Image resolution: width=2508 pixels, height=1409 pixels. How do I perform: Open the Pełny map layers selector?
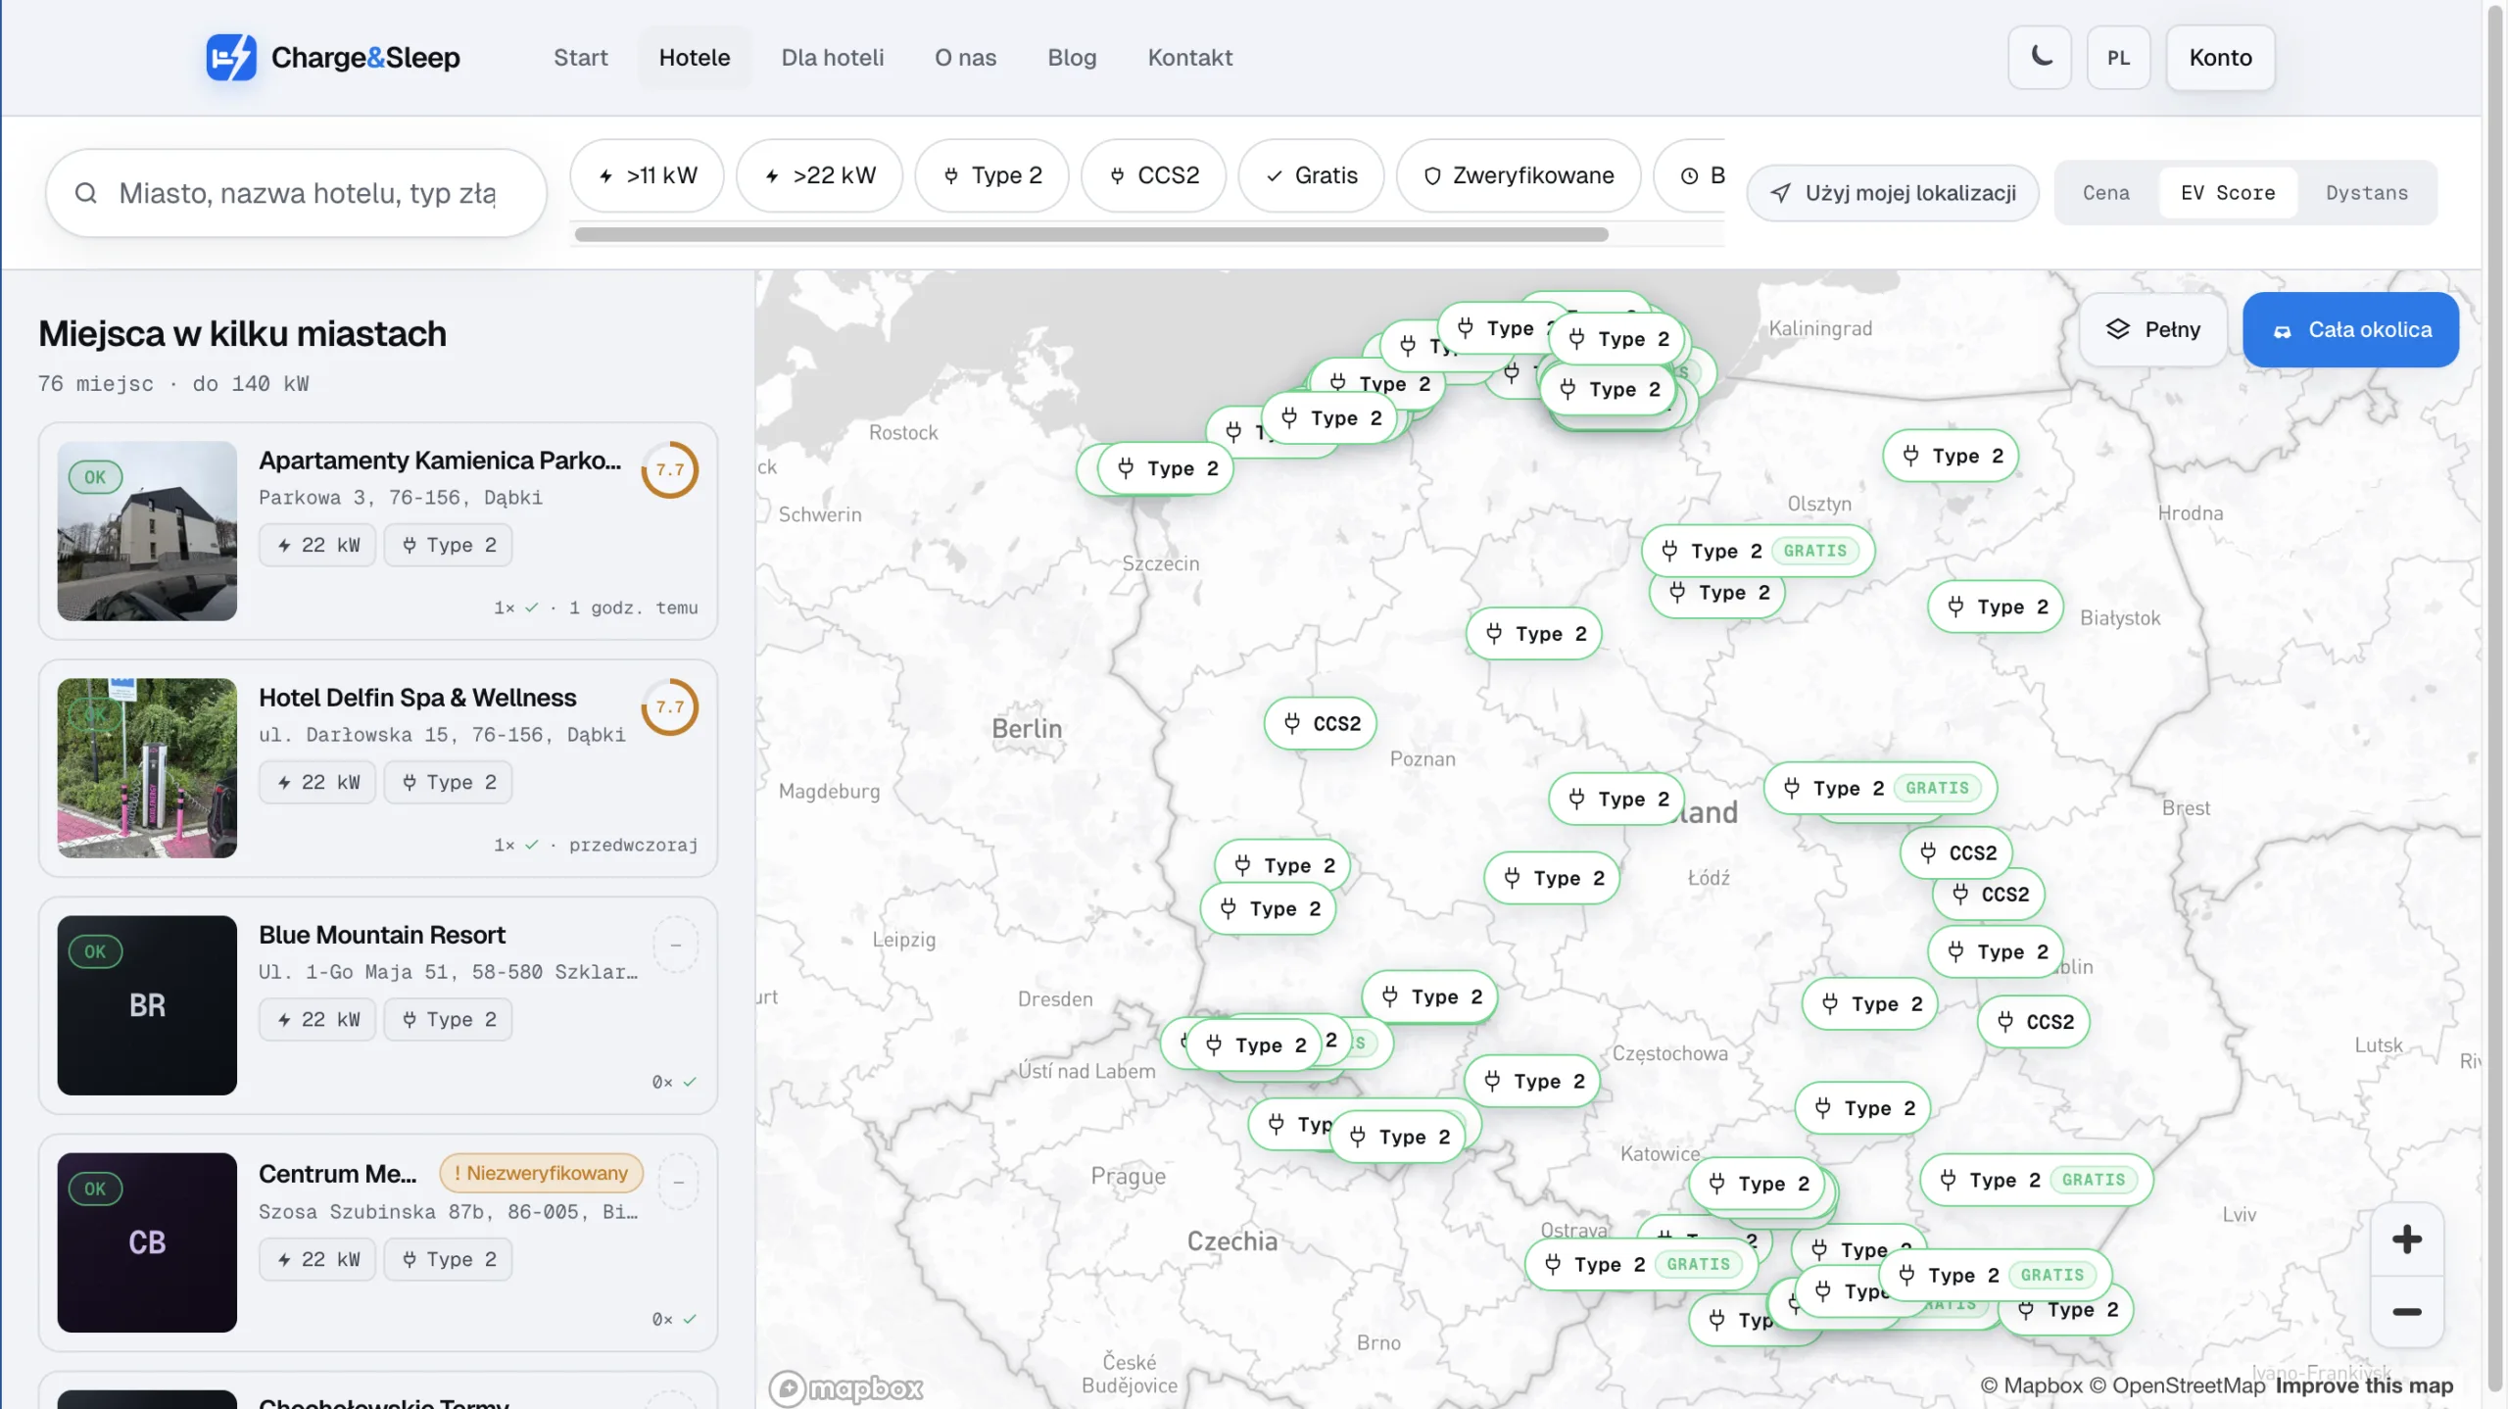point(2153,329)
